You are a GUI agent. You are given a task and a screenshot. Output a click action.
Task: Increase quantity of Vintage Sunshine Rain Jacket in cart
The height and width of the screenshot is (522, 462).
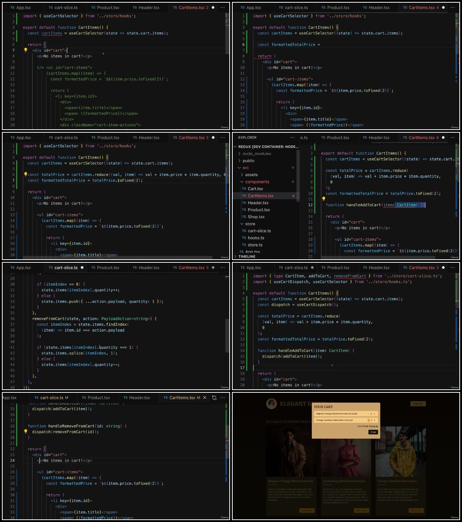point(375,420)
